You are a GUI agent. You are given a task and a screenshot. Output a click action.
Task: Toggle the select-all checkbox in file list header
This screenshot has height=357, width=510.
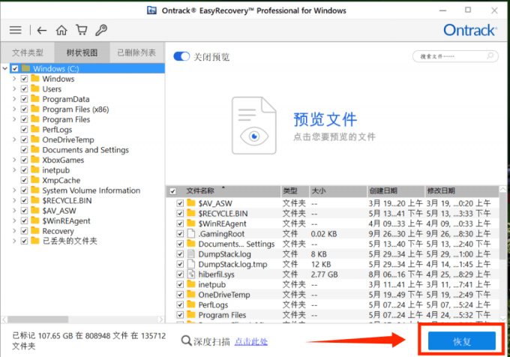click(173, 190)
